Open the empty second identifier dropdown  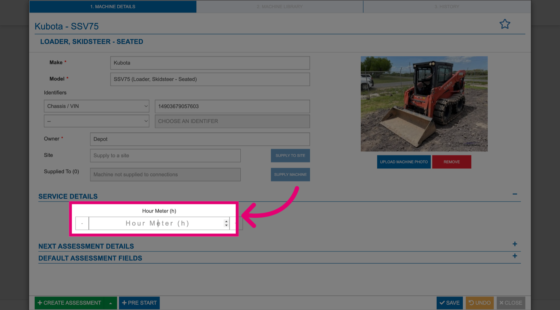[97, 121]
